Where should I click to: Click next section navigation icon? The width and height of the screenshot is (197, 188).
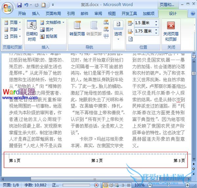(x=106, y=30)
